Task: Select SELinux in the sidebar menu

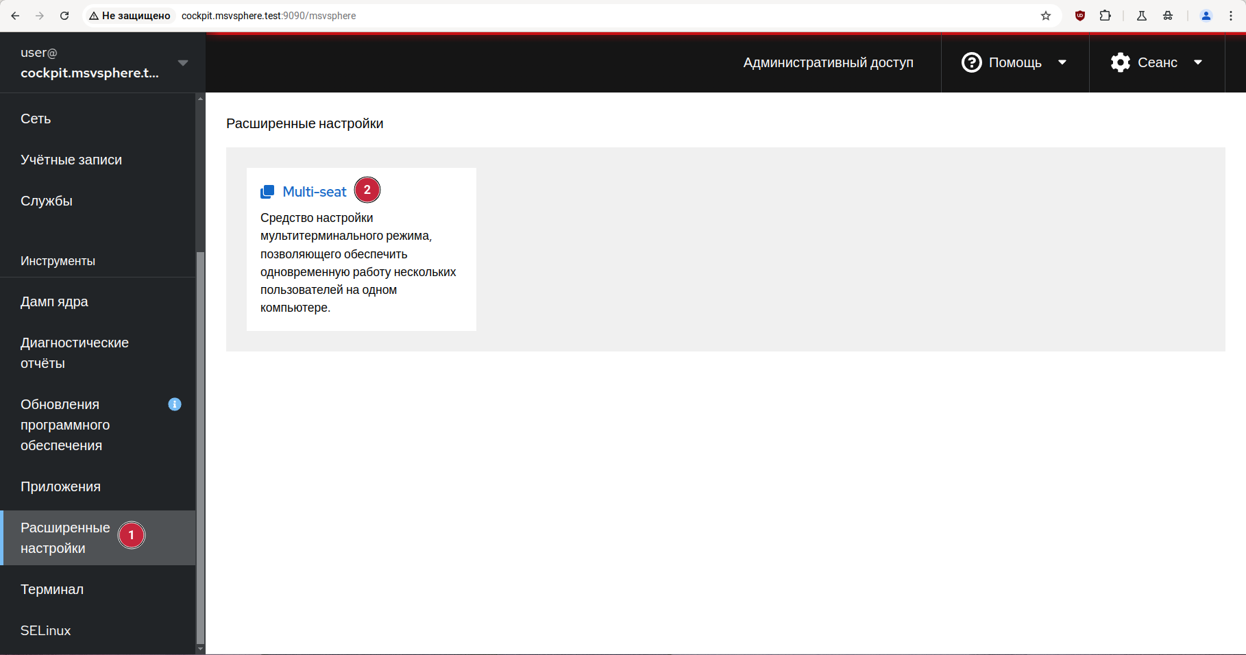Action: pyautogui.click(x=45, y=630)
